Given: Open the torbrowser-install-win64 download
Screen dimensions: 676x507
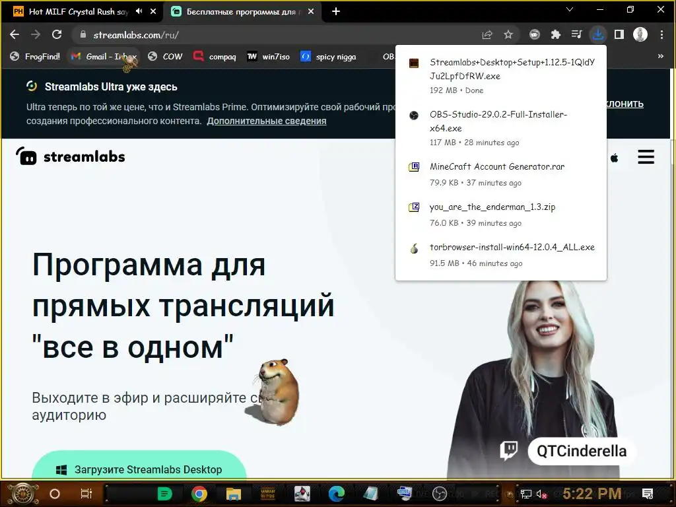Looking at the screenshot, I should [501, 254].
